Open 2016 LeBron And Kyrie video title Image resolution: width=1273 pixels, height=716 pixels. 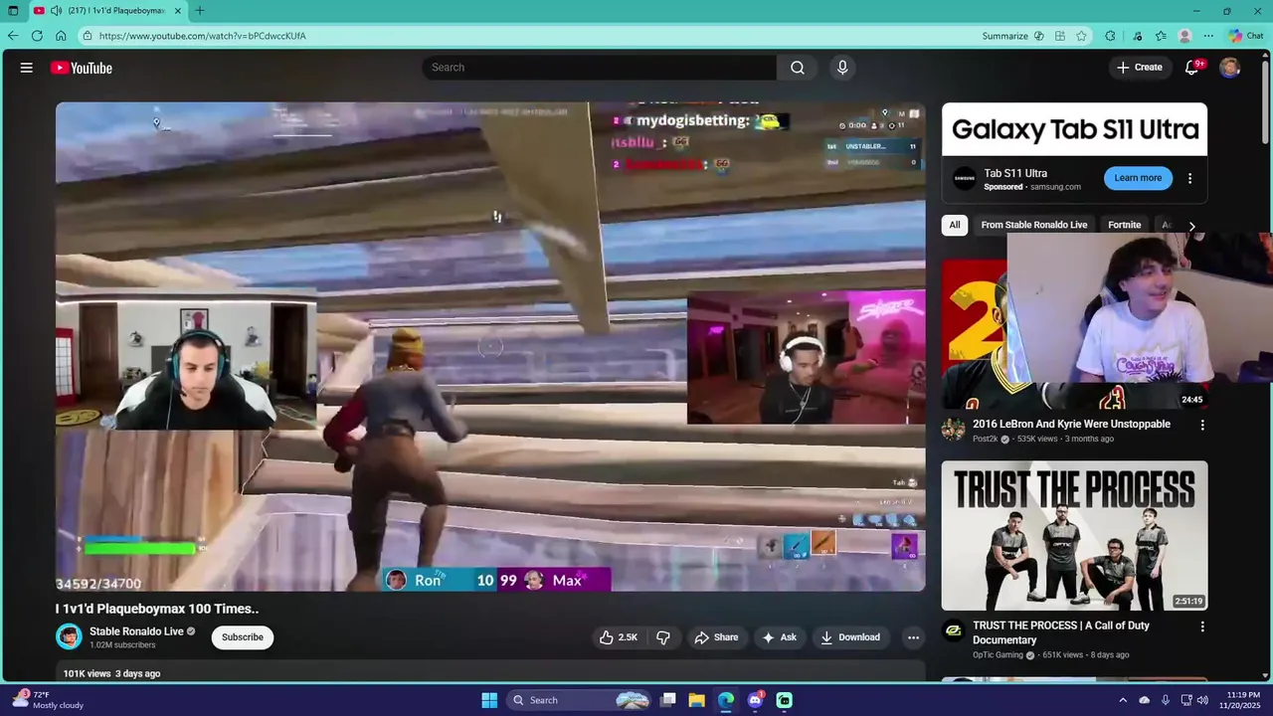click(x=1071, y=424)
